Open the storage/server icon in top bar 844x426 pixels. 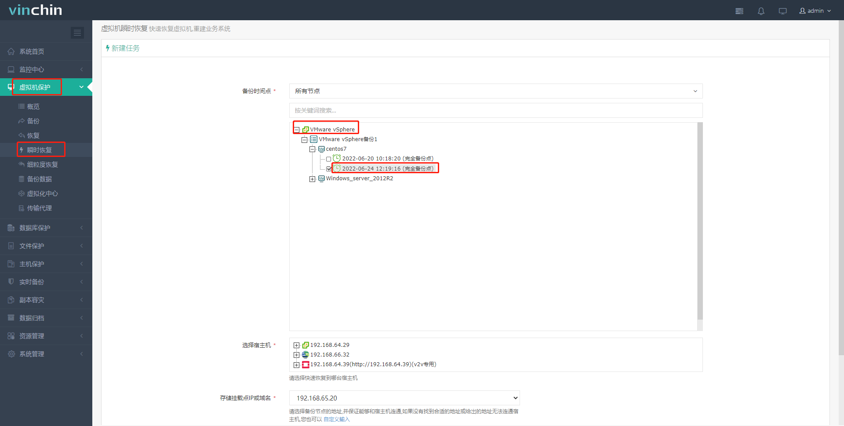739,11
